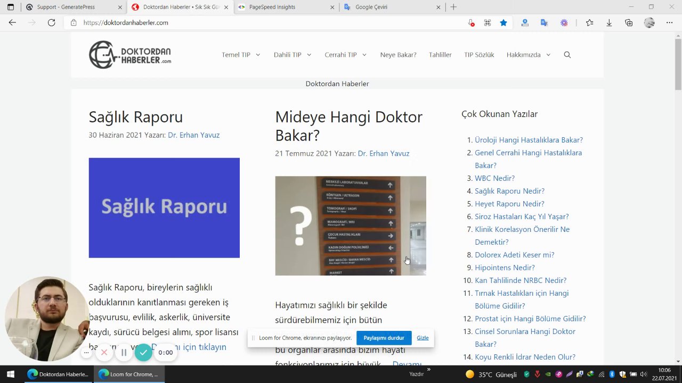Screen dimensions: 682x383
Task: View site info via the lock icon
Action: (x=74, y=23)
